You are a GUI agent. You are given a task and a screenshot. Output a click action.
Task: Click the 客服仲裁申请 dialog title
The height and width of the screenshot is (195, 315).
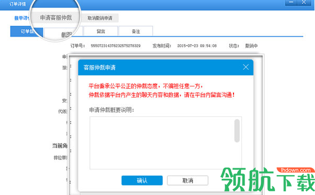coord(99,68)
